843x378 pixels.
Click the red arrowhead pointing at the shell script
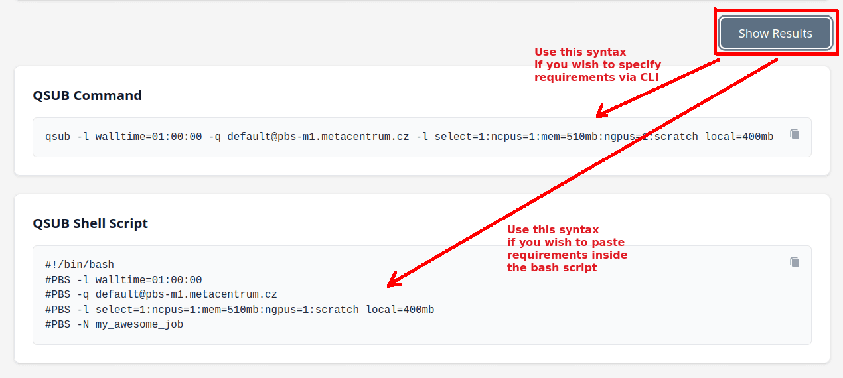394,279
